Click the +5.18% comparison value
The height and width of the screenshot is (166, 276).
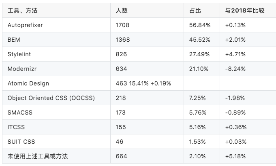pyautogui.click(x=235, y=156)
